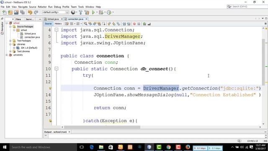Select connection.java in project tree
268x151 pixels.
click(x=32, y=37)
